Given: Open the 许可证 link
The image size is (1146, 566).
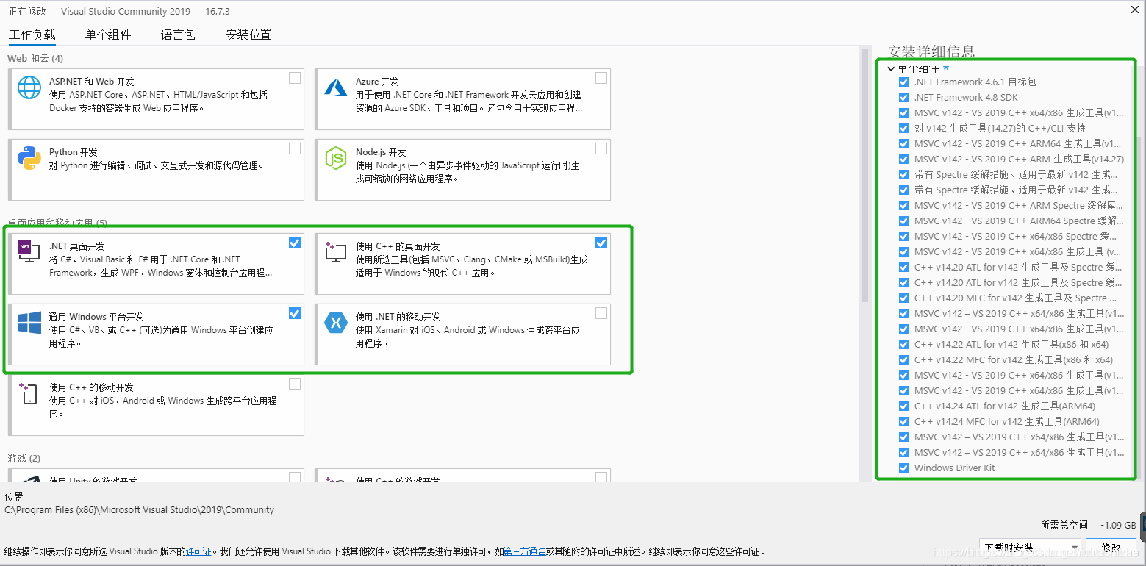Looking at the screenshot, I should click(x=198, y=551).
